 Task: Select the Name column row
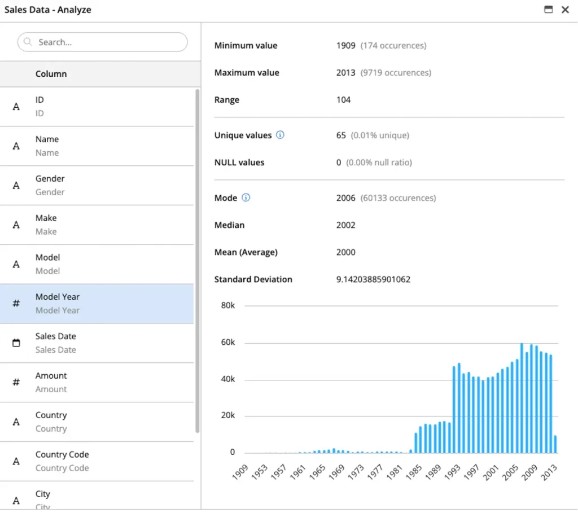tap(97, 146)
